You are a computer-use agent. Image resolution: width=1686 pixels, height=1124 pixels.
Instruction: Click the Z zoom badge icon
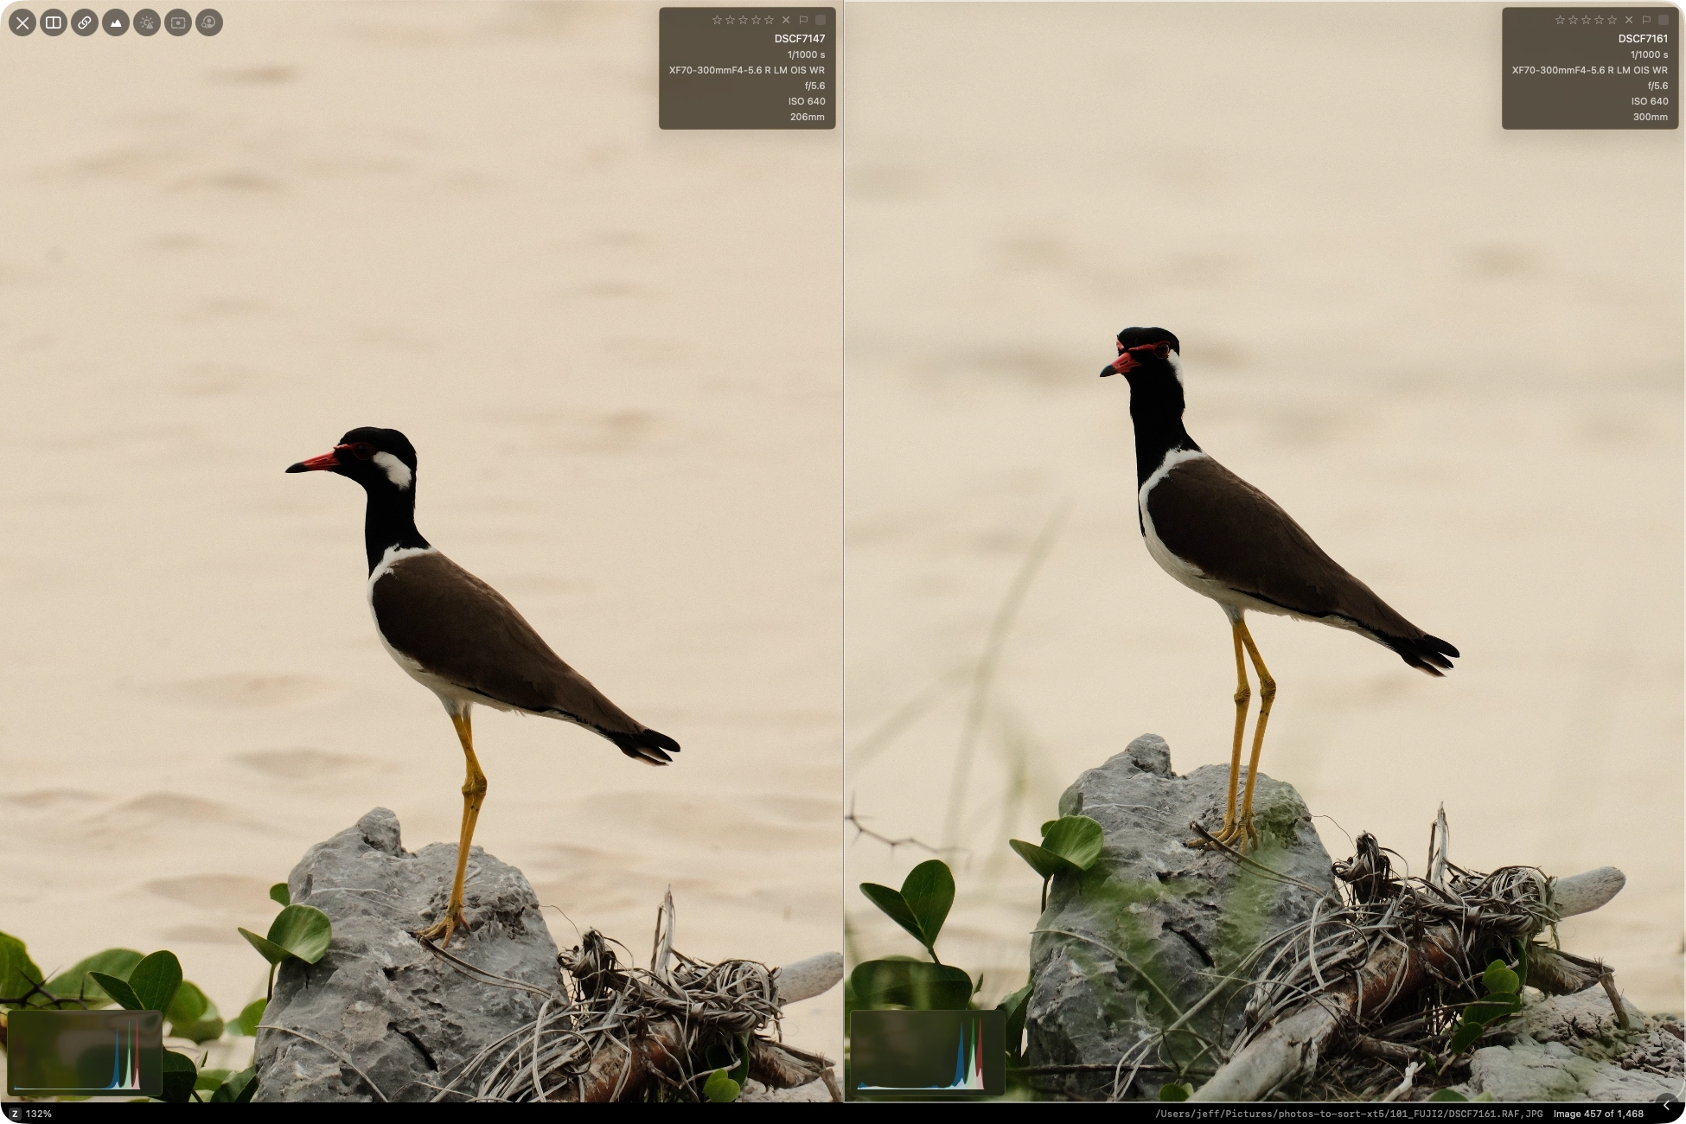pos(15,1114)
